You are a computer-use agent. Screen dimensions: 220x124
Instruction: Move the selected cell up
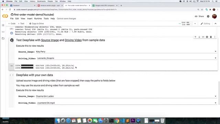click(195, 37)
